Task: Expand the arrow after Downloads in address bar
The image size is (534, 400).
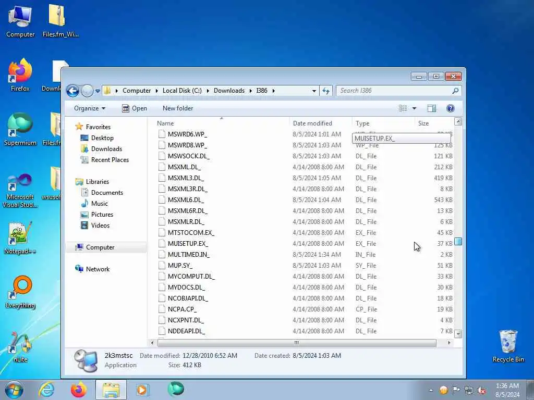Action: coord(250,91)
